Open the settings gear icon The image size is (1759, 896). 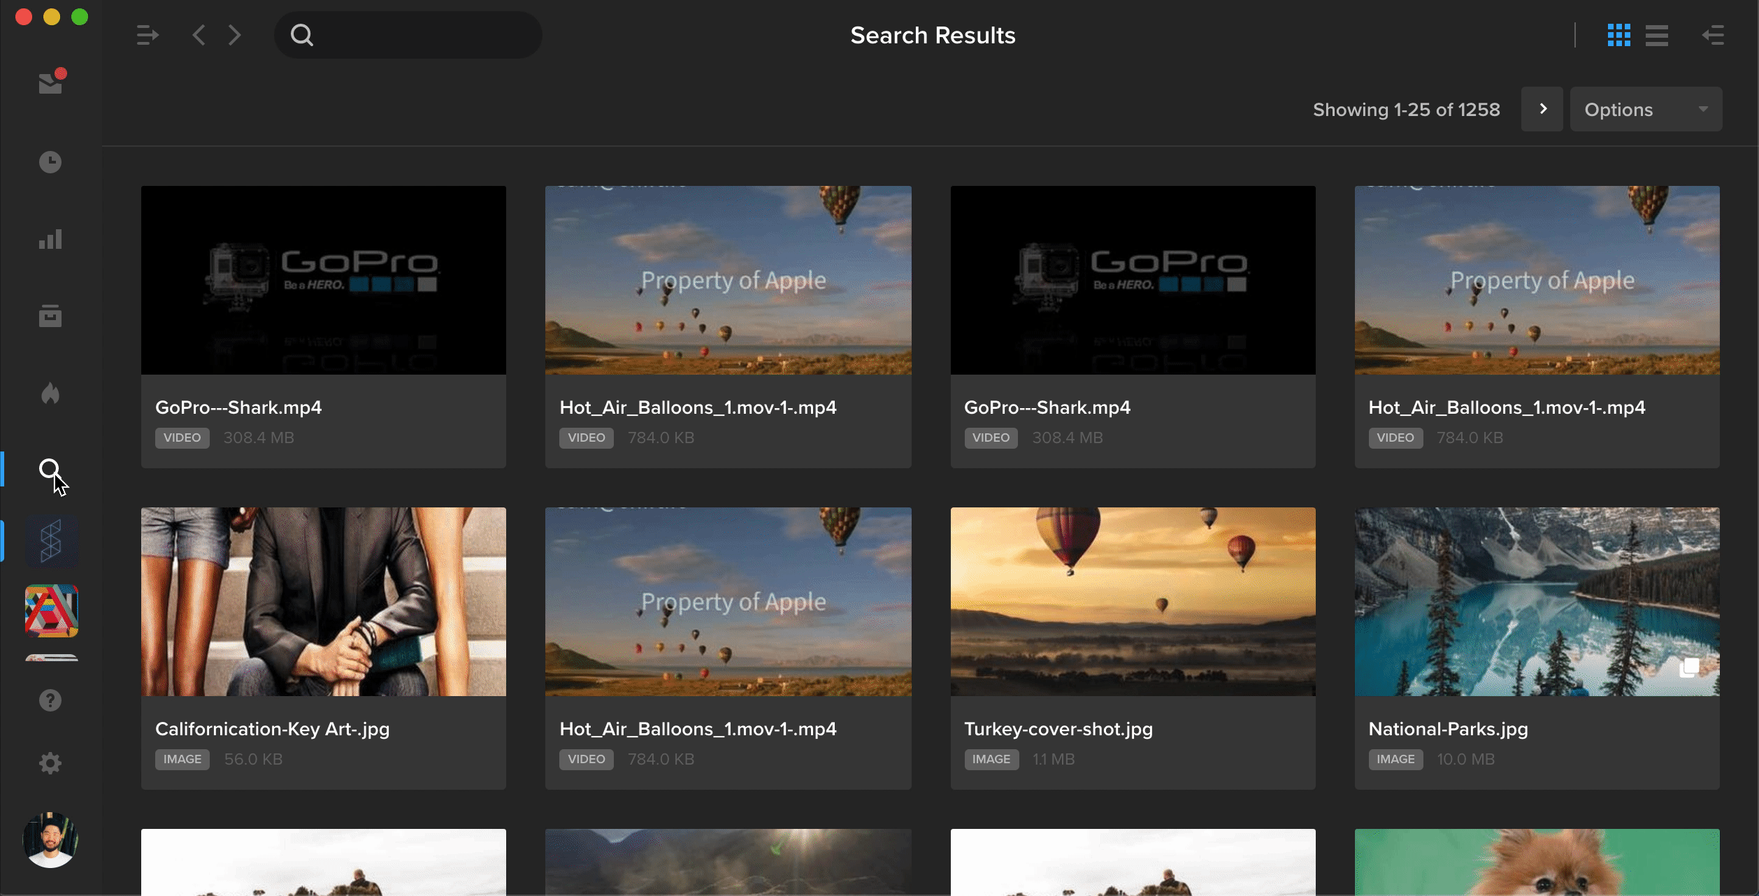(x=50, y=763)
